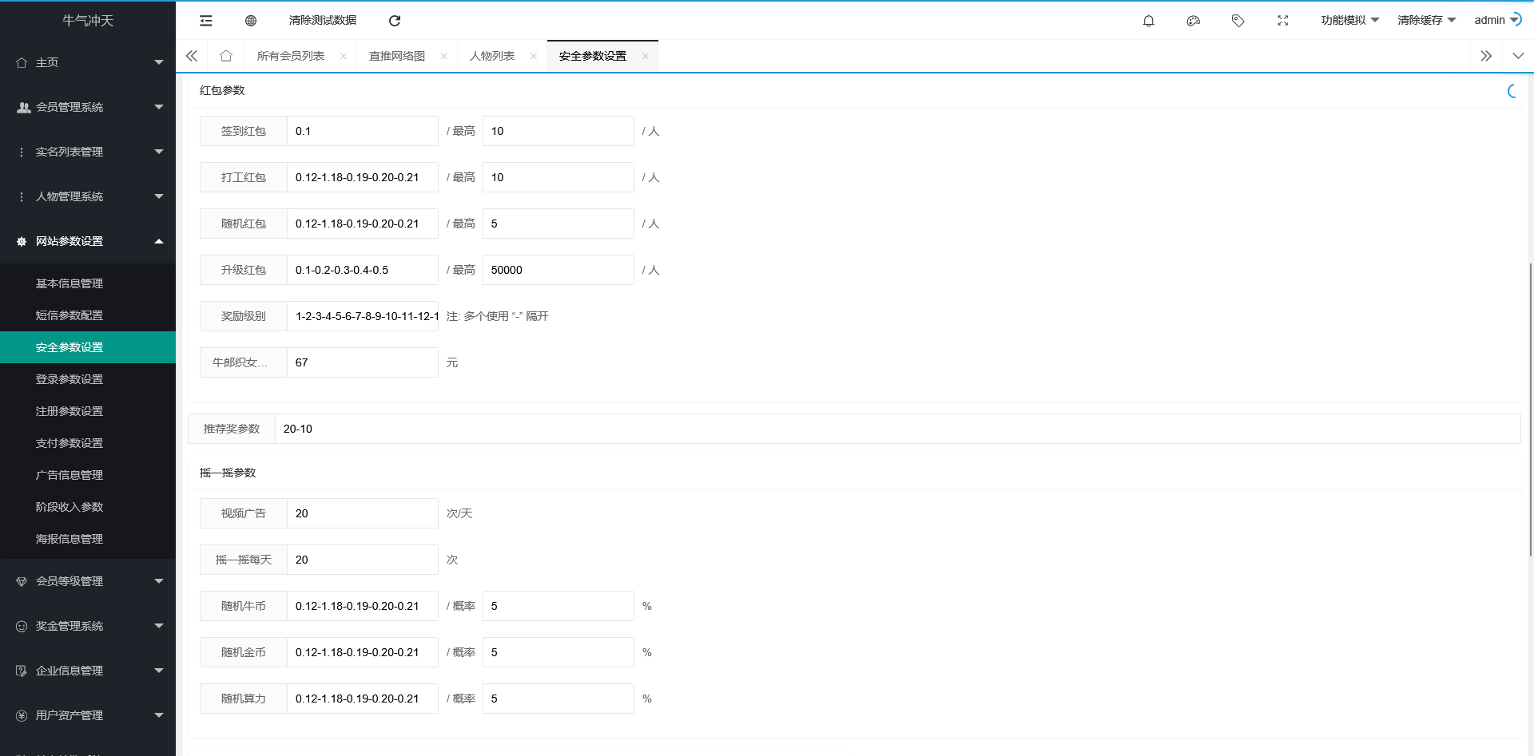The height and width of the screenshot is (756, 1534).
Task: Close the 安全参数设置 tab
Action: point(646,56)
